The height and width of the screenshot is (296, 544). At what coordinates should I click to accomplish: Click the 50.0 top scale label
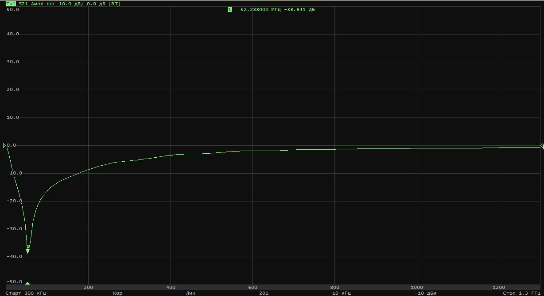click(x=12, y=9)
